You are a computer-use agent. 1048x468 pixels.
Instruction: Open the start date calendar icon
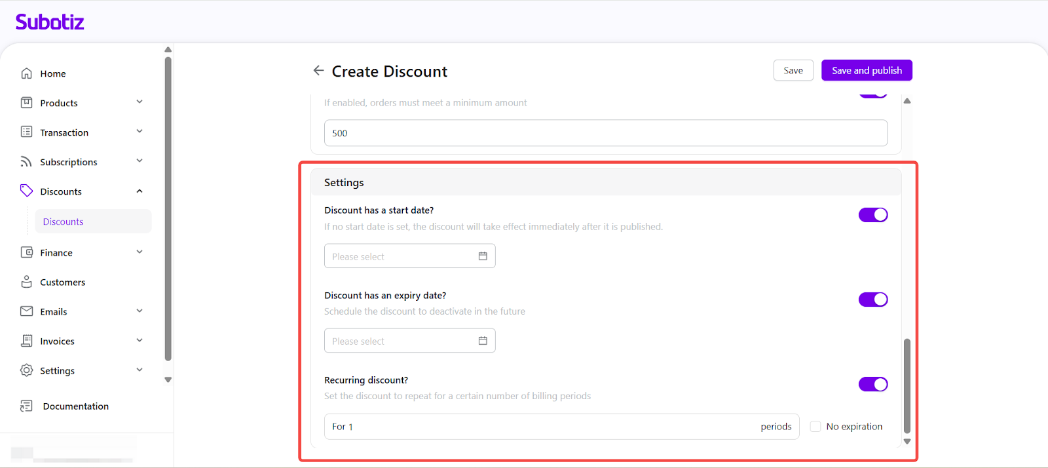(483, 256)
